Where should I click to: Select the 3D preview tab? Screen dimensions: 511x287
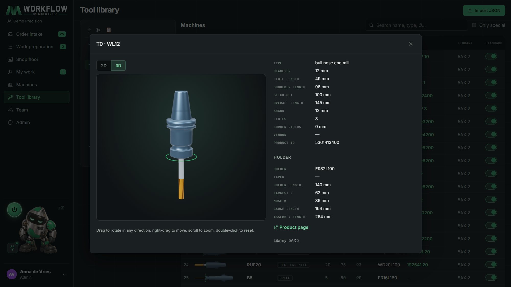coord(118,66)
